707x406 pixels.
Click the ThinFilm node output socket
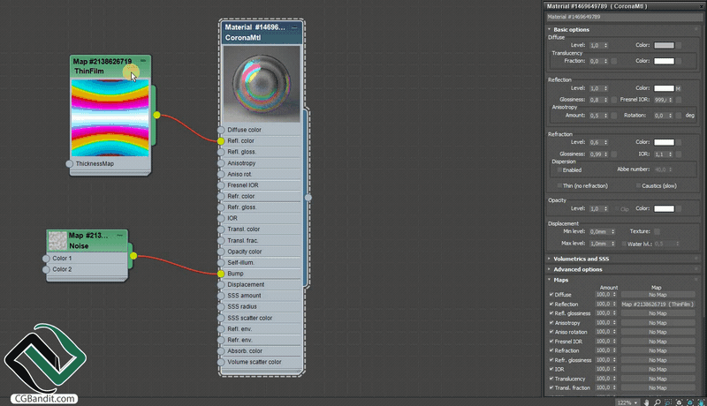156,116
